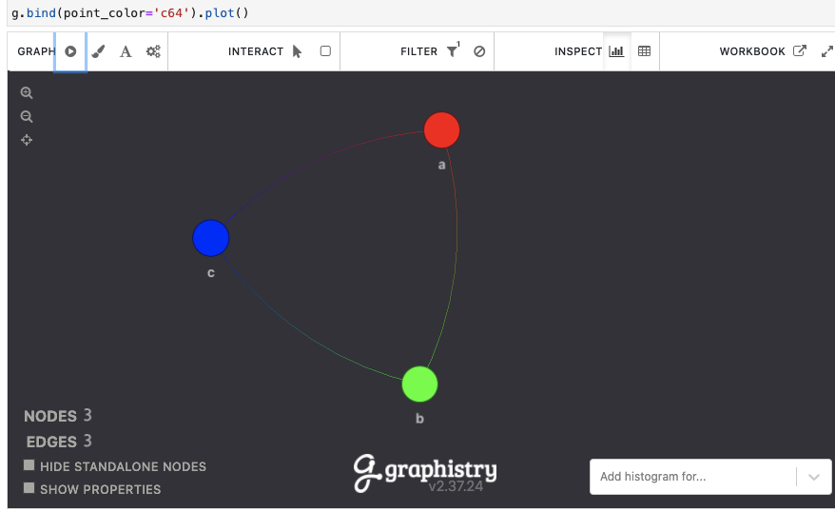Toggle the histogram inspect panel
The image size is (835, 512).
(x=616, y=51)
